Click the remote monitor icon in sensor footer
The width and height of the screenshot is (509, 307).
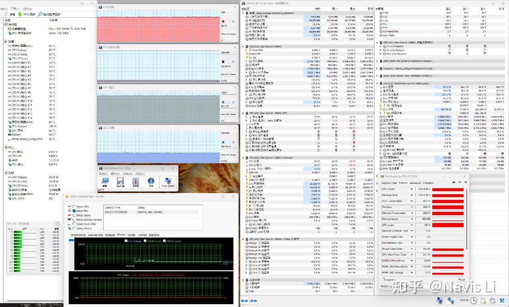pyautogui.click(x=440, y=300)
